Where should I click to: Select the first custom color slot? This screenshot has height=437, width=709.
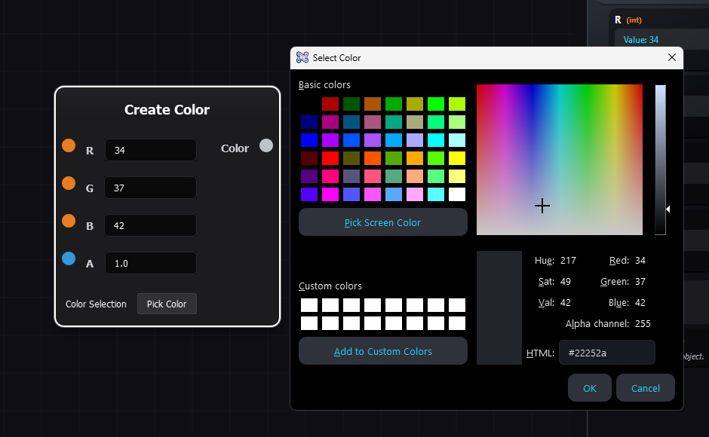pos(309,305)
